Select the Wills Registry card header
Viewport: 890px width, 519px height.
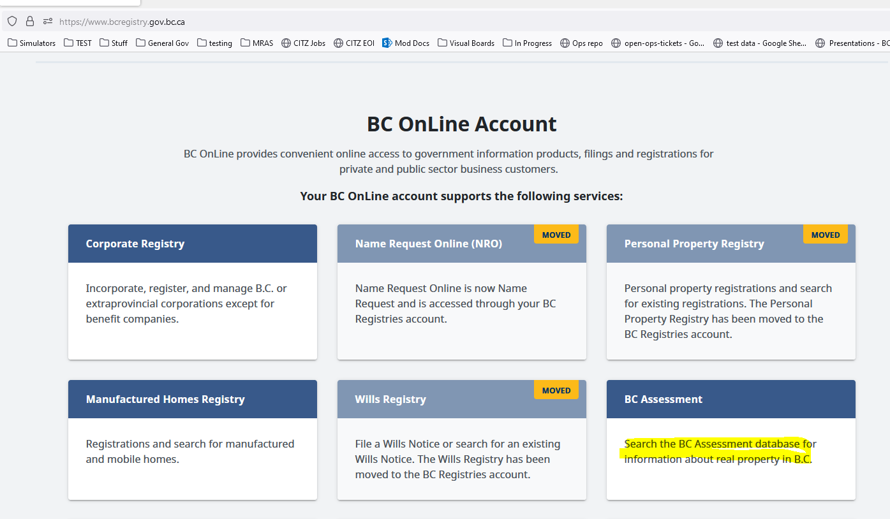(462, 399)
